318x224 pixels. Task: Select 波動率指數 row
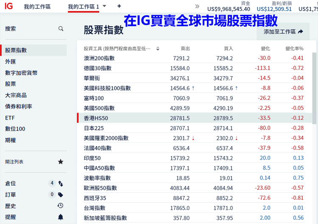[x=195, y=178]
